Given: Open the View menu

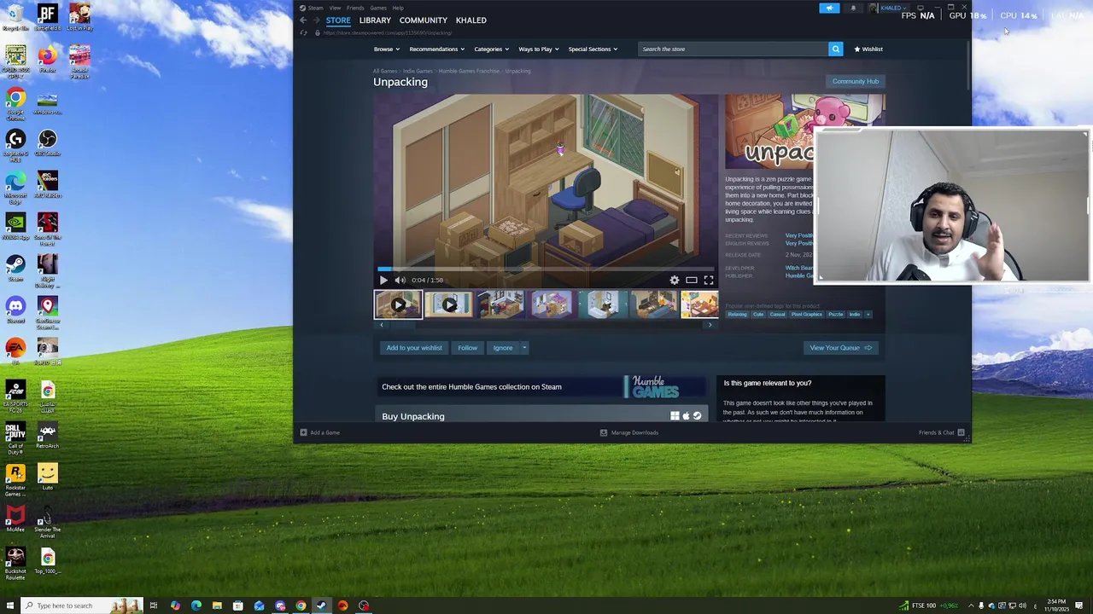Looking at the screenshot, I should coord(335,8).
